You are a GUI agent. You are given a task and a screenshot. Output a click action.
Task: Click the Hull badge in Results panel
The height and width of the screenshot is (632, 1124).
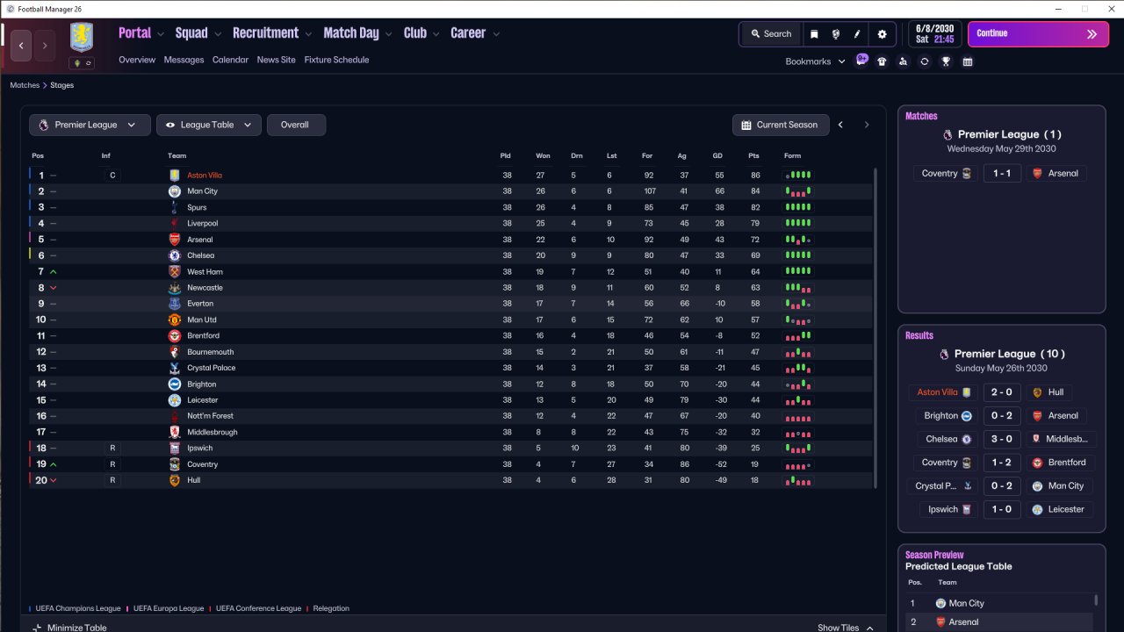1037,392
